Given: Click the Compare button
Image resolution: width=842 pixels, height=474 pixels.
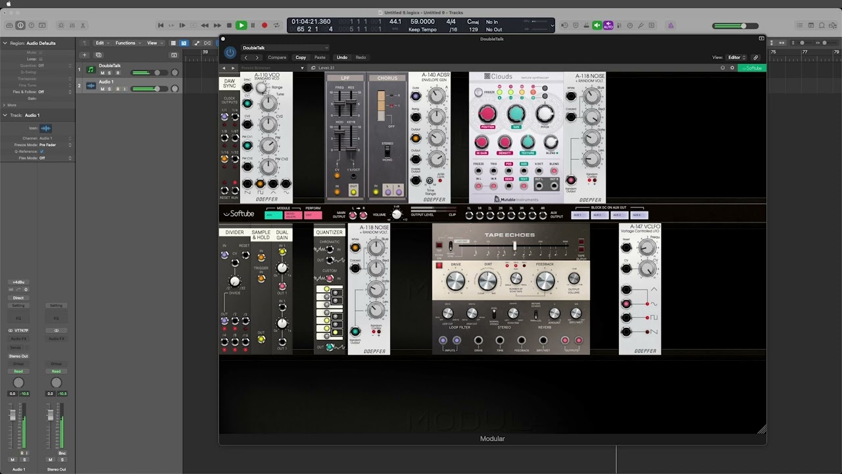Looking at the screenshot, I should [x=277, y=57].
